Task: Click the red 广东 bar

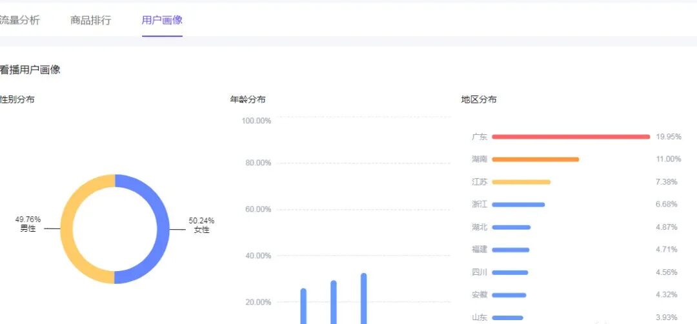Action: pos(571,137)
